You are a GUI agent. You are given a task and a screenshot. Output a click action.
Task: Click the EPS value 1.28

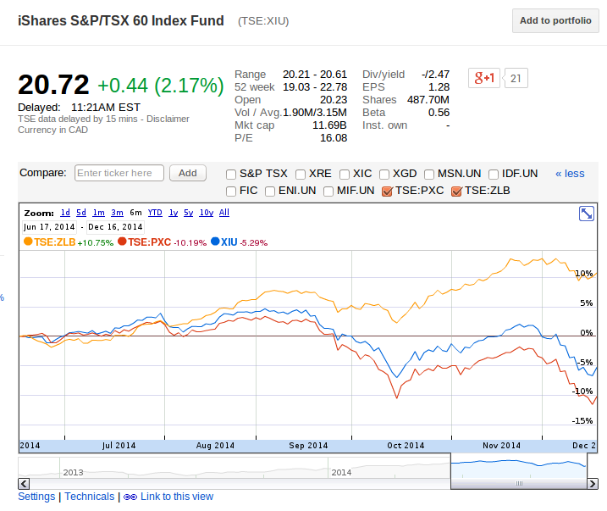[x=439, y=86]
